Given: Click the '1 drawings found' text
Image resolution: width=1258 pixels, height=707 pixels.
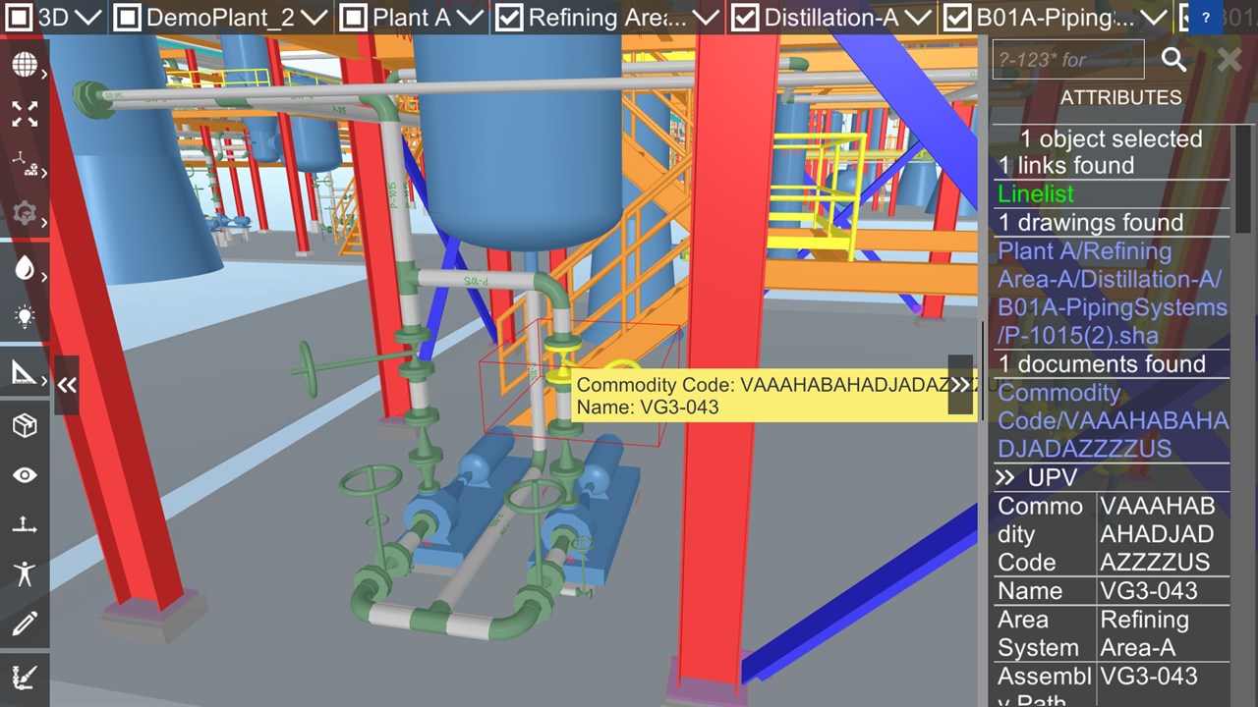Looking at the screenshot, I should coord(1091,223).
